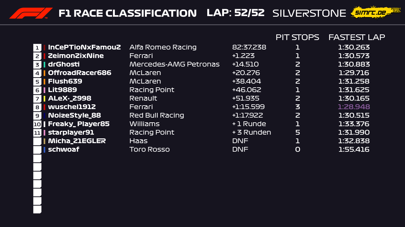Select the position 10 badge

pos(37,124)
